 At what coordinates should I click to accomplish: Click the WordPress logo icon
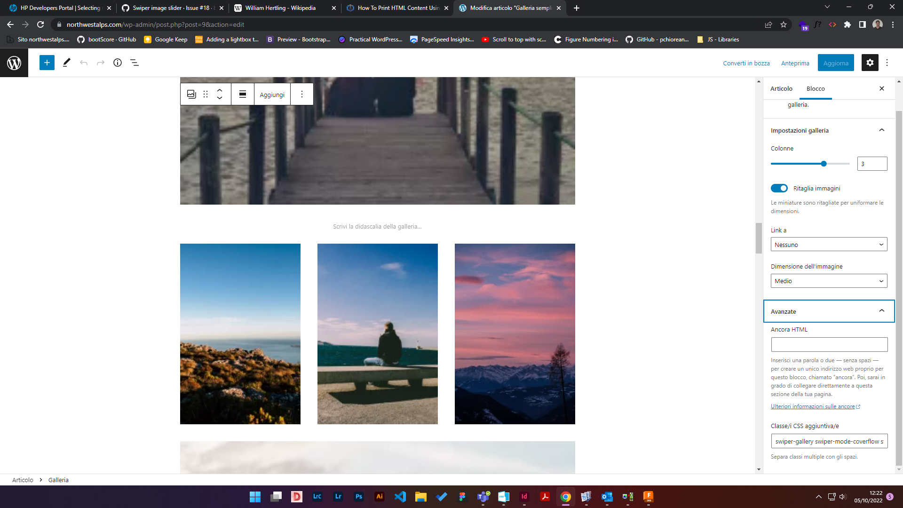pyautogui.click(x=14, y=63)
